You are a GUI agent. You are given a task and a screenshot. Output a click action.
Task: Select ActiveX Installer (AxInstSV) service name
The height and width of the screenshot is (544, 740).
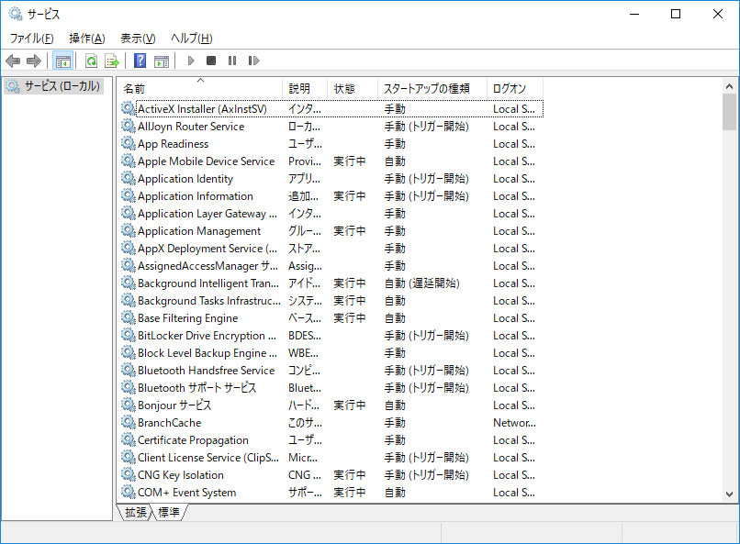[202, 109]
